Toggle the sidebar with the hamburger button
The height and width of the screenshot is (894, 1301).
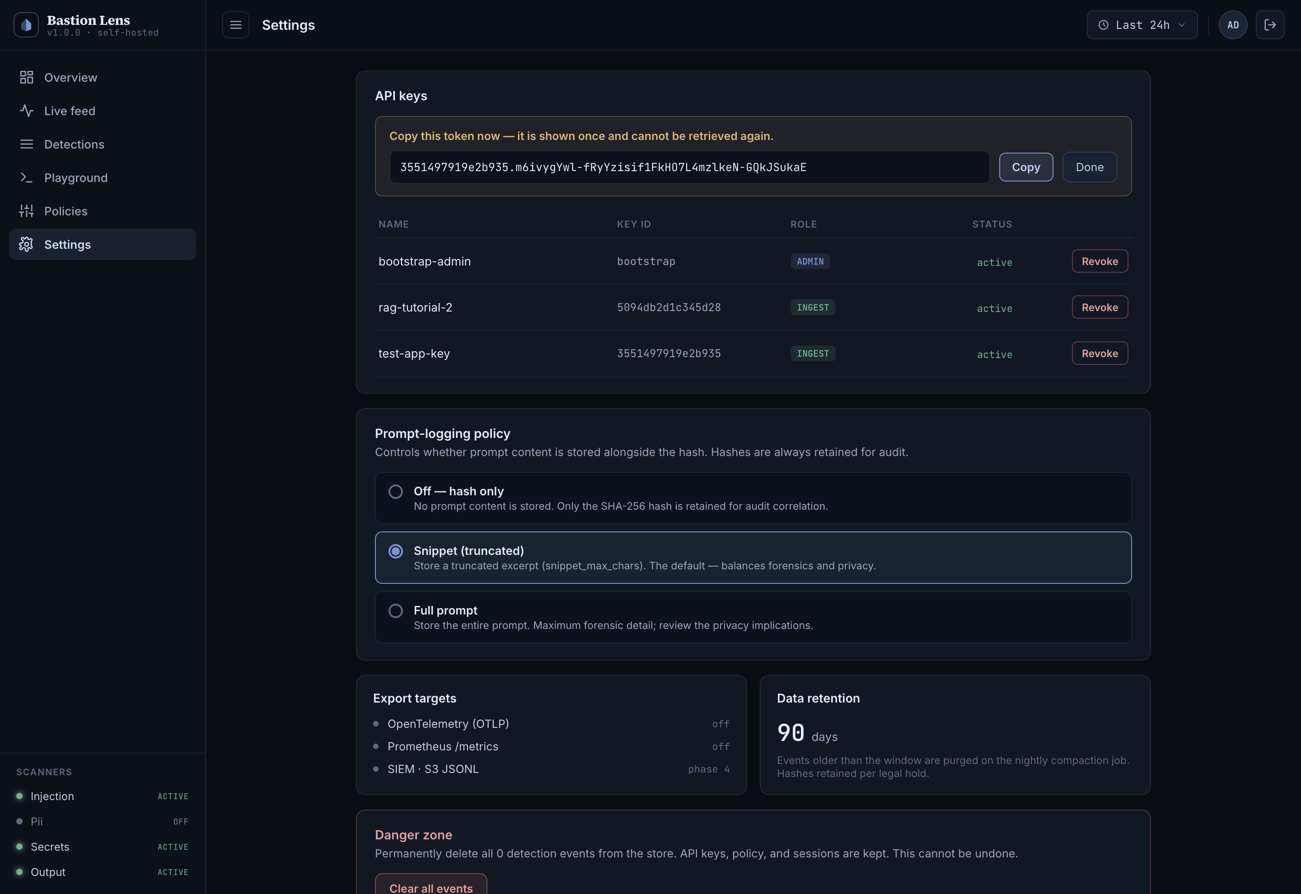235,25
